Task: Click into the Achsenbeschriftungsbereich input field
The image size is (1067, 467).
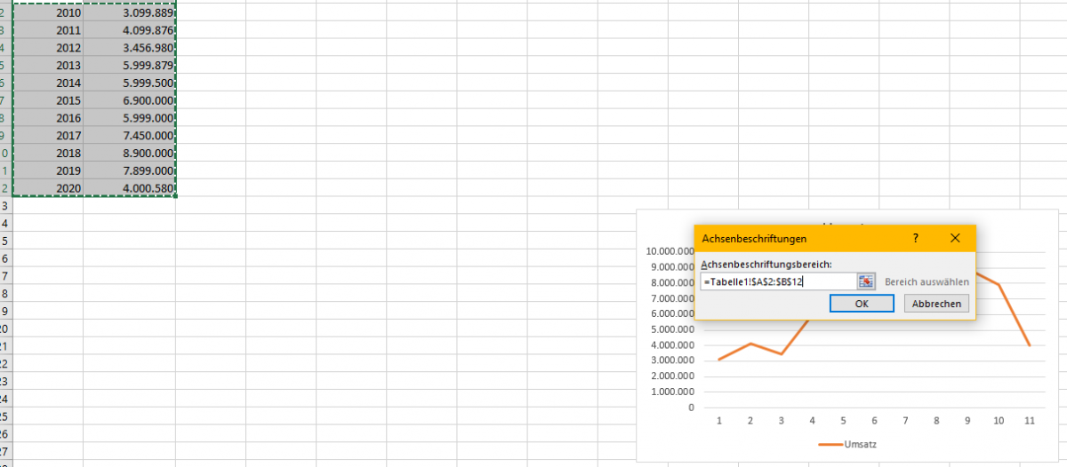Action: 775,281
